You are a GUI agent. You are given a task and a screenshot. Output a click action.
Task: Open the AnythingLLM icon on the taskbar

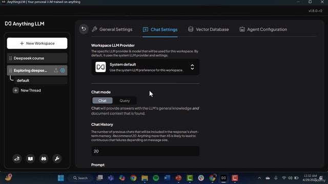coord(223,178)
